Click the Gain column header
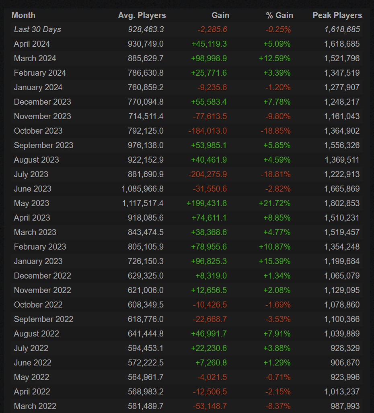This screenshot has height=413, width=374. coord(220,15)
